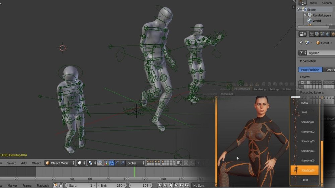Select the scale manipulator icon
This screenshot has height=188, width=335.
point(122,163)
